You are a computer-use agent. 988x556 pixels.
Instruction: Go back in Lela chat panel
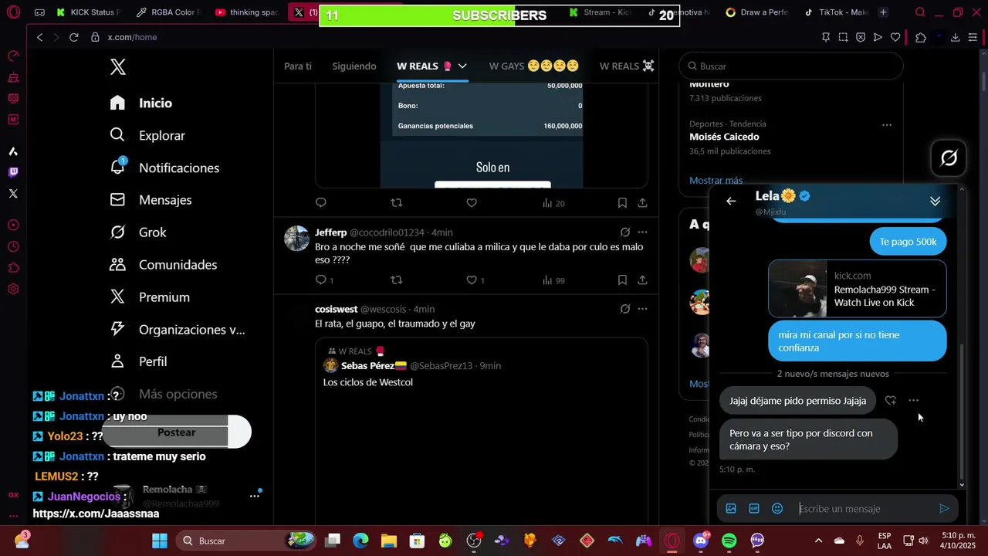pyautogui.click(x=731, y=201)
